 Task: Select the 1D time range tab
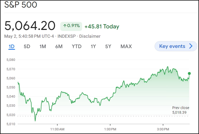(11, 46)
